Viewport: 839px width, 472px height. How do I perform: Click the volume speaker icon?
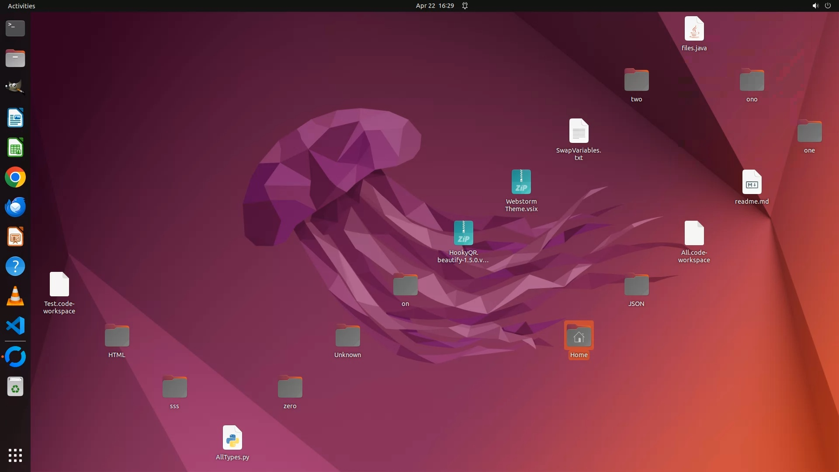pyautogui.click(x=815, y=6)
